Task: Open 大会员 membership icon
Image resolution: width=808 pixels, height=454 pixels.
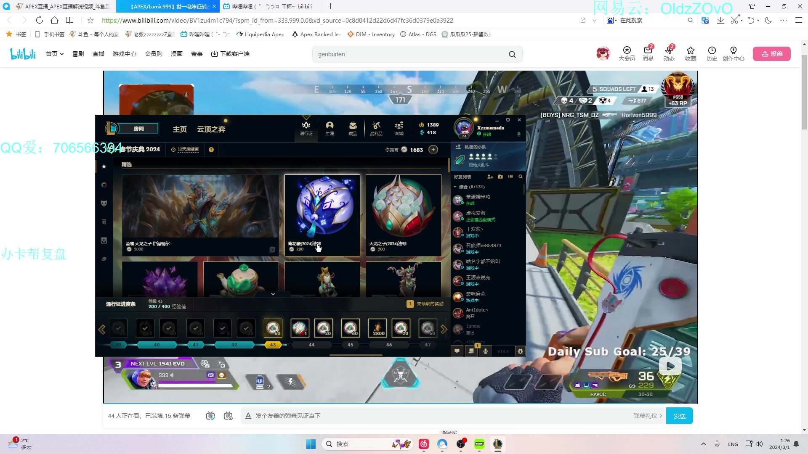Action: pos(627,53)
